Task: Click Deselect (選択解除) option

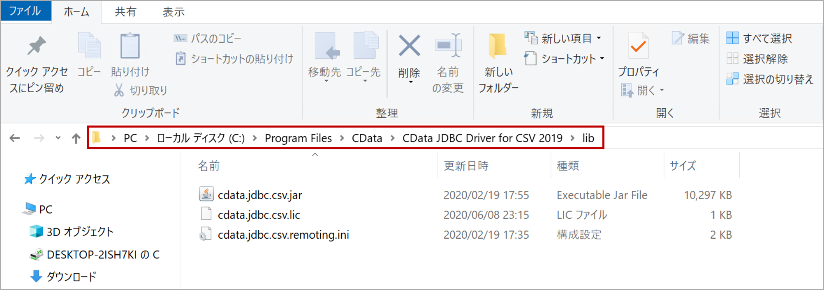Action: click(757, 59)
